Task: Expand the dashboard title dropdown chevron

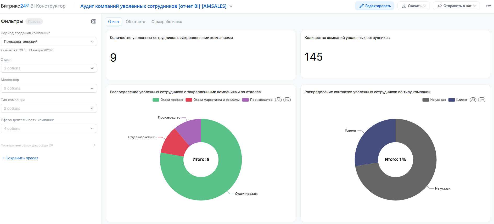Action: (231, 6)
